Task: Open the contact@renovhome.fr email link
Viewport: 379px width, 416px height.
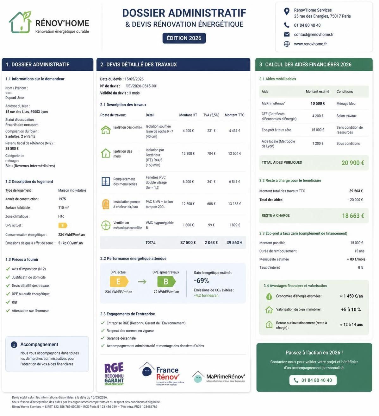Action: pos(314,35)
